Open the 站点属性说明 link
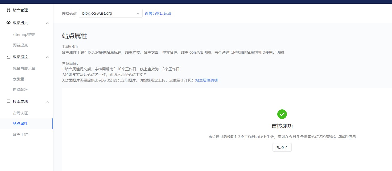The image size is (392, 171). [207, 80]
